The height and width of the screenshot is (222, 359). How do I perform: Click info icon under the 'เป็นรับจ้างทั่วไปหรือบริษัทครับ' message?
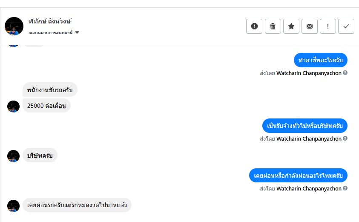(x=345, y=138)
